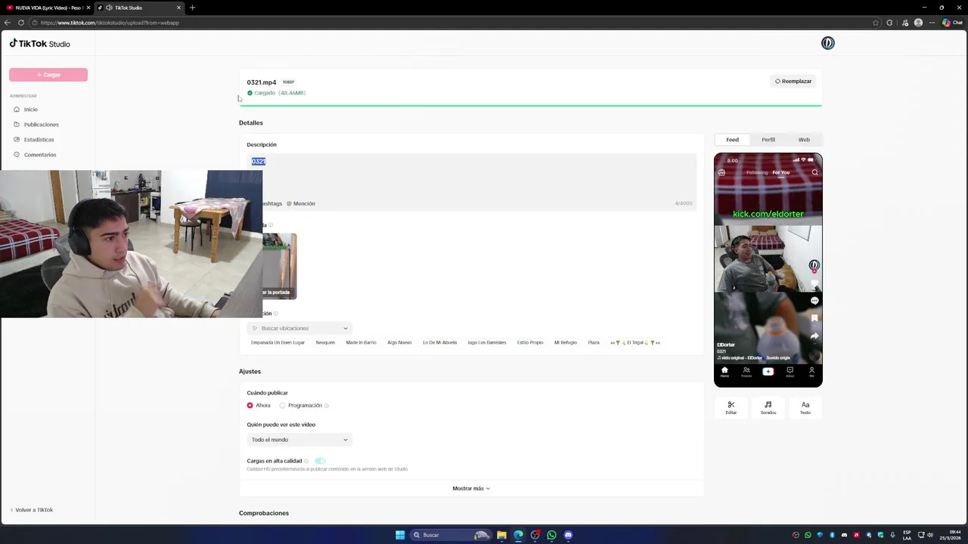968x544 pixels.
Task: Pick the Estilo Propio location suggestion
Action: [530, 342]
